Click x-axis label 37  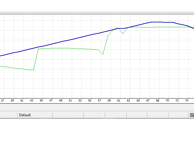point(2,101)
